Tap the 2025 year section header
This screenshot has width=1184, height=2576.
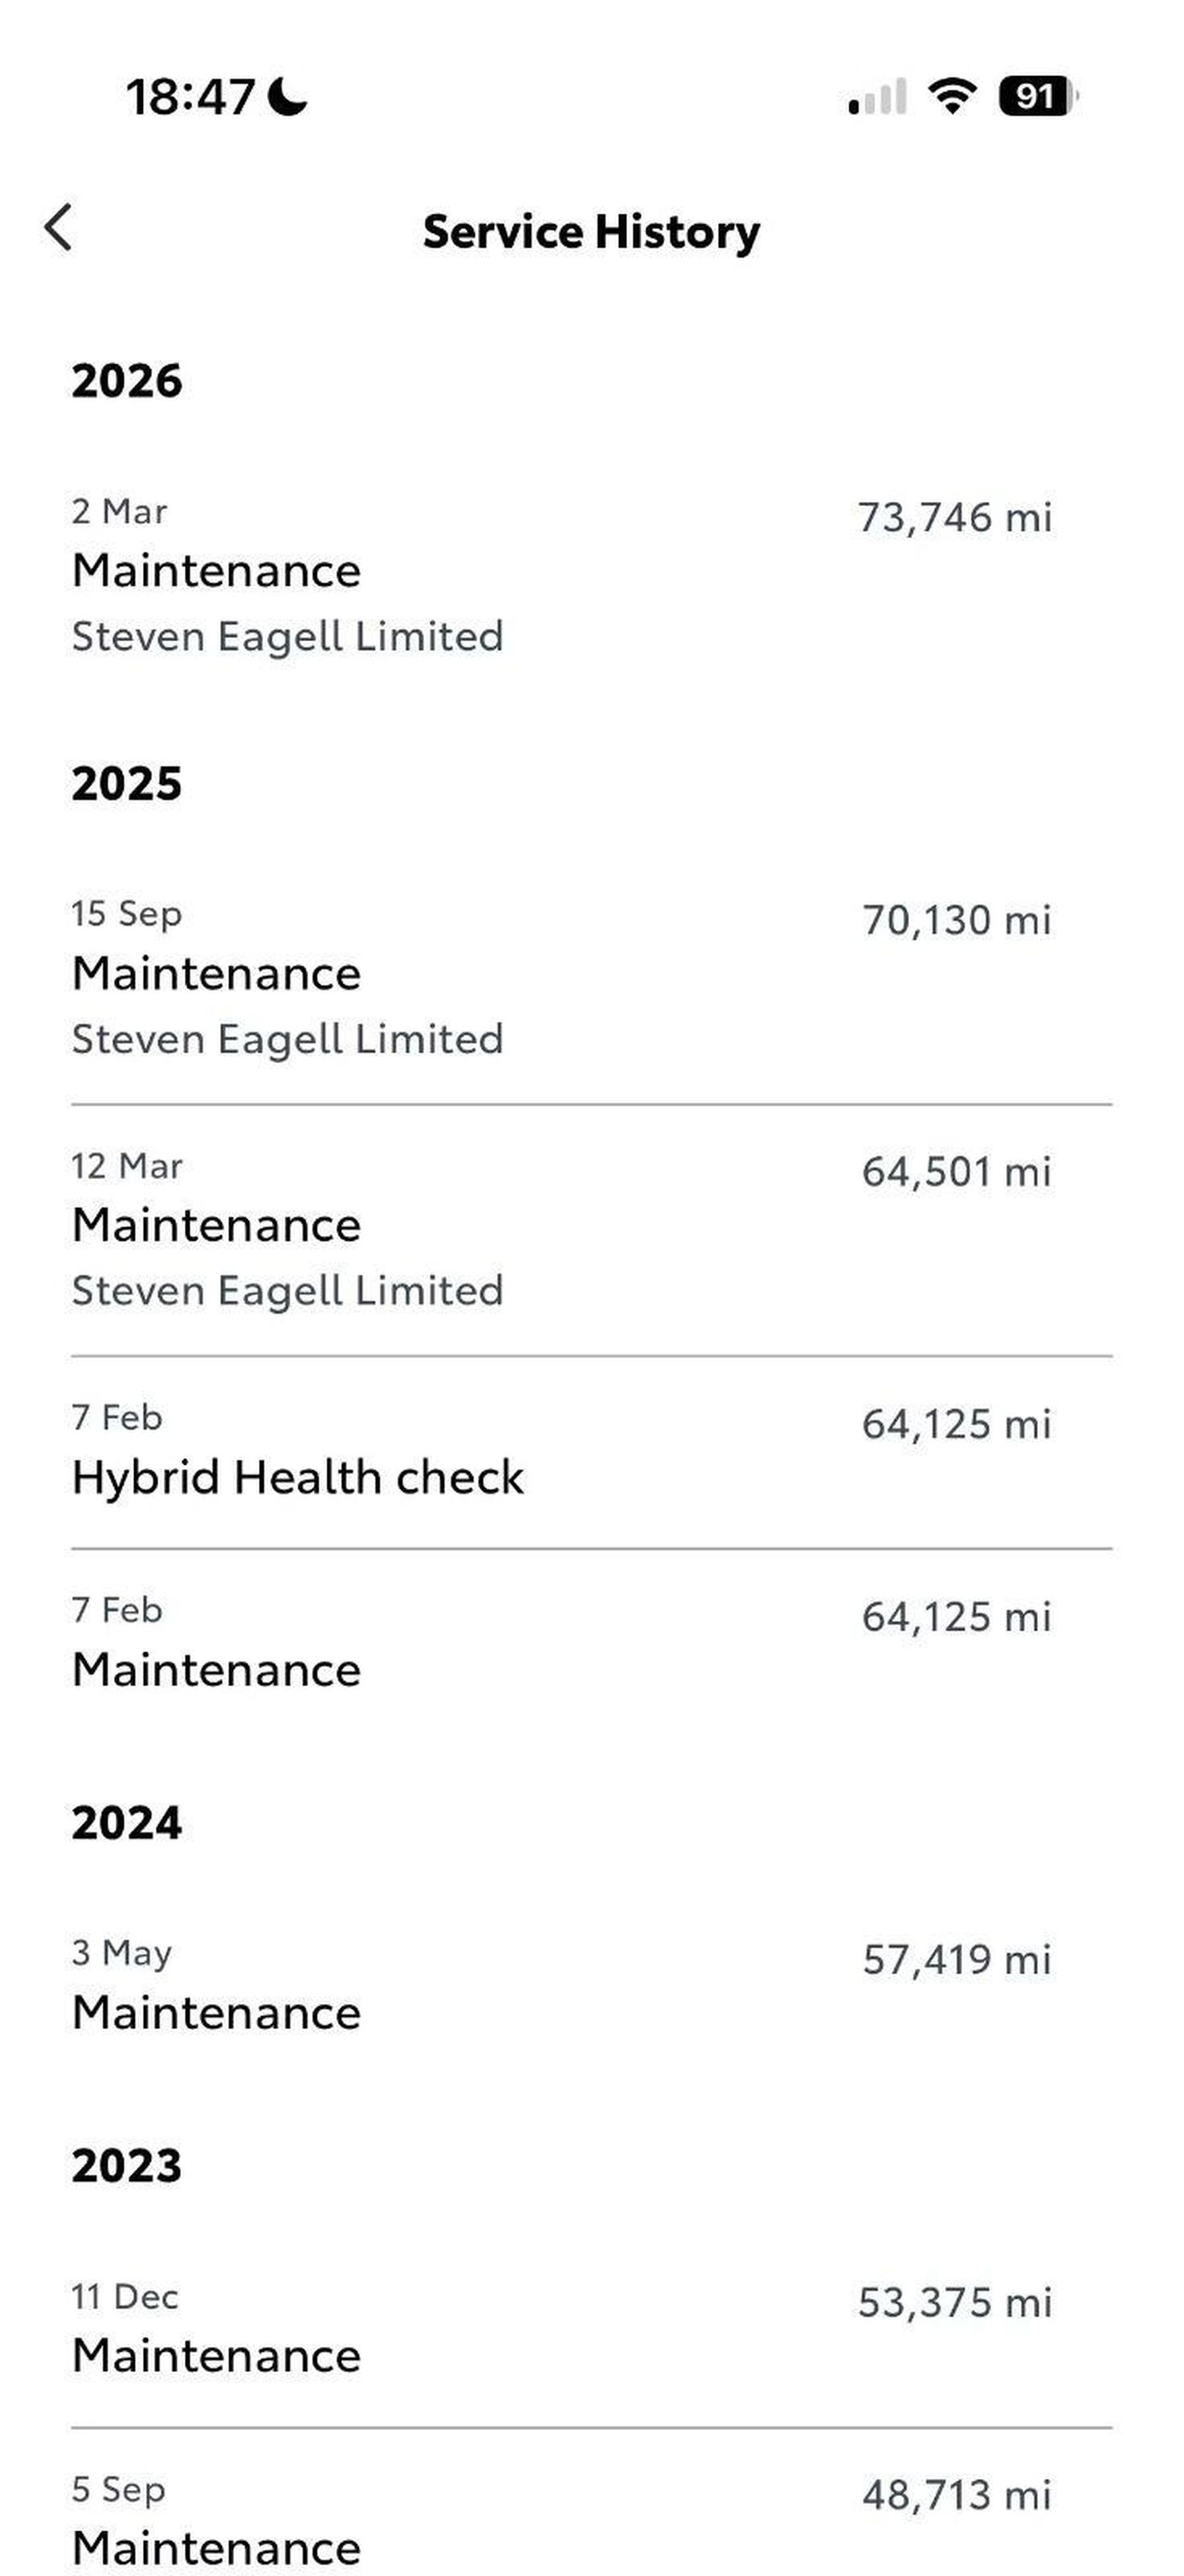pos(127,783)
